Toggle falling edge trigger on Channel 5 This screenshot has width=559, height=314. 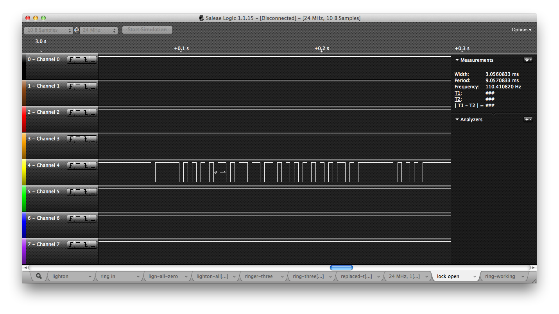pos(86,192)
